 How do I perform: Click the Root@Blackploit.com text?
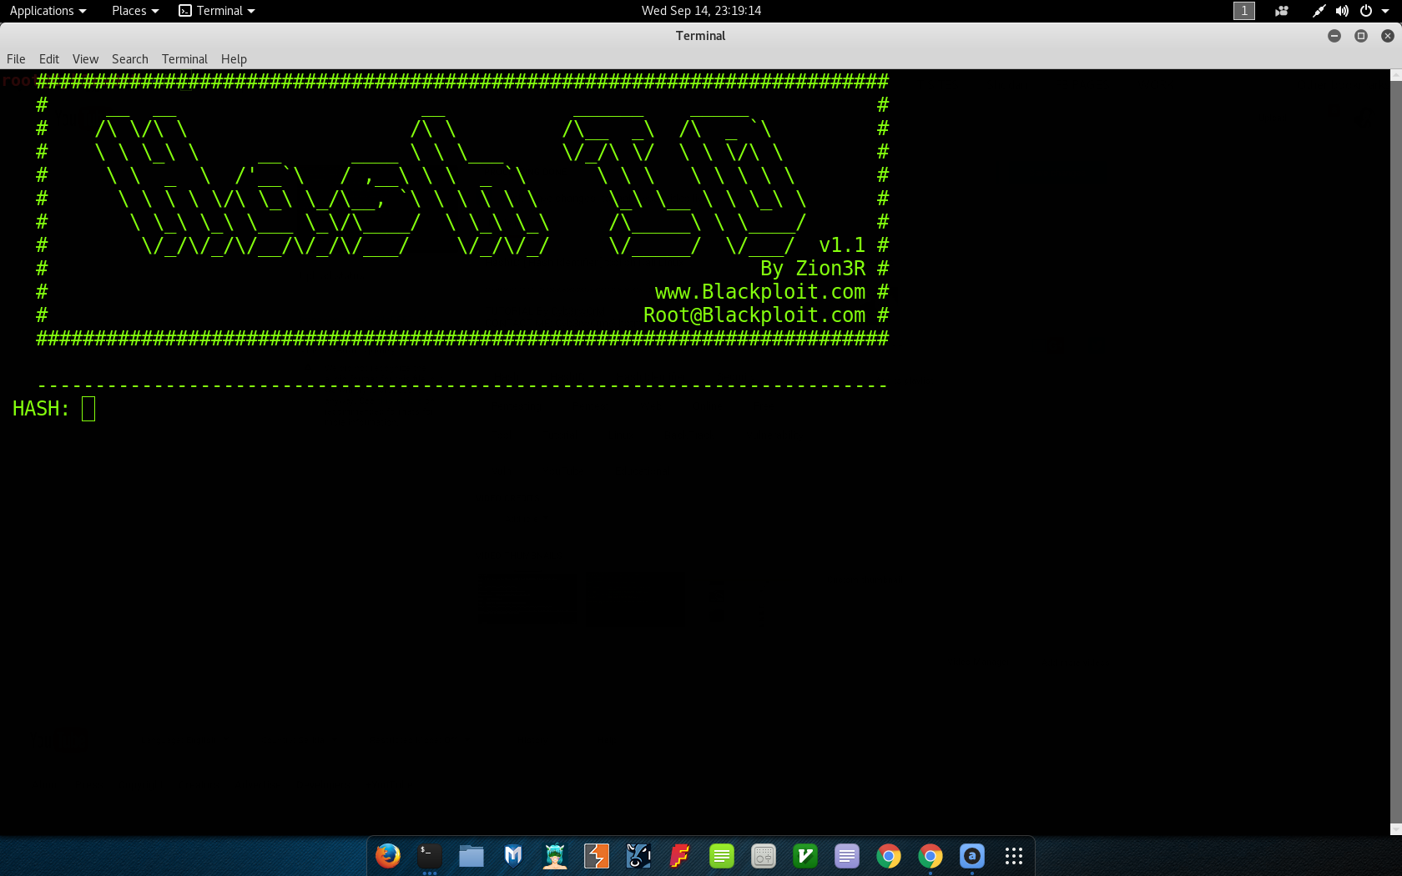[x=754, y=315]
